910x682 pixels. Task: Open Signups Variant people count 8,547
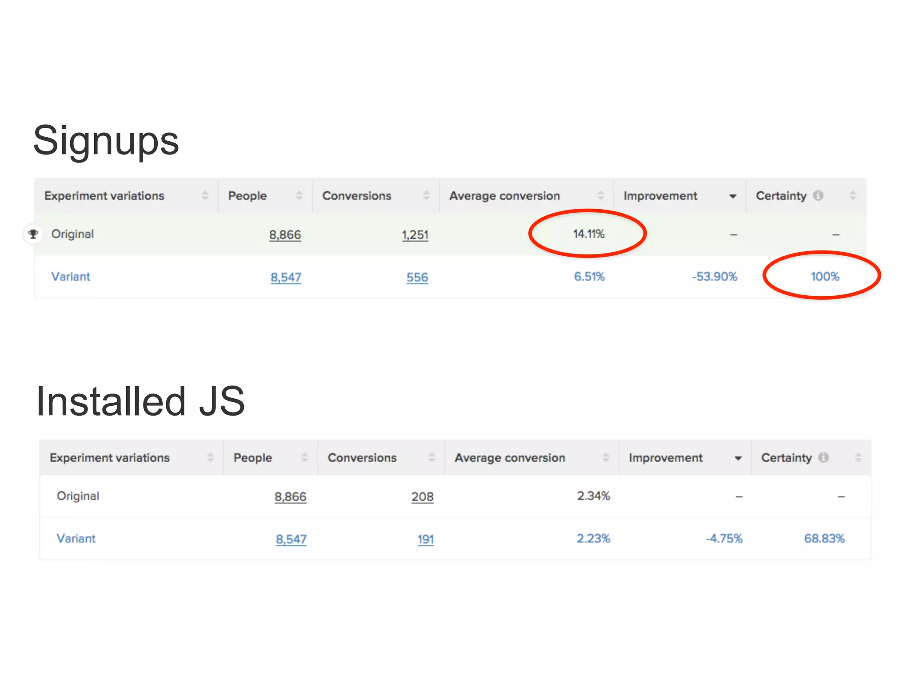(x=286, y=277)
